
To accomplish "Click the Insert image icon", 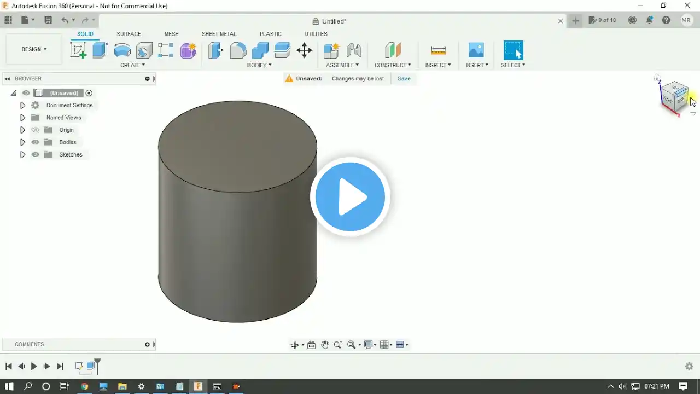I will point(476,50).
